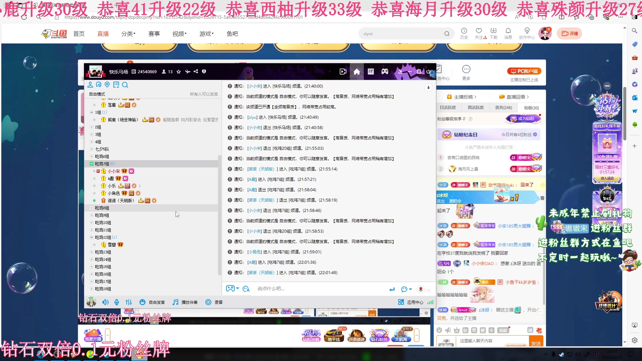The width and height of the screenshot is (642, 361).
Task: Collapse the 吃鸡7组 group in the member list
Action: coord(92,164)
